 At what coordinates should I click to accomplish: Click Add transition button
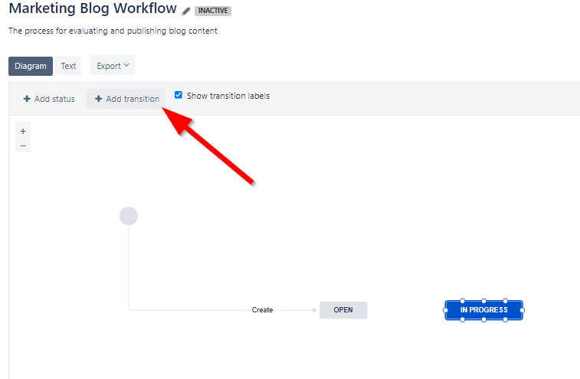(x=126, y=99)
